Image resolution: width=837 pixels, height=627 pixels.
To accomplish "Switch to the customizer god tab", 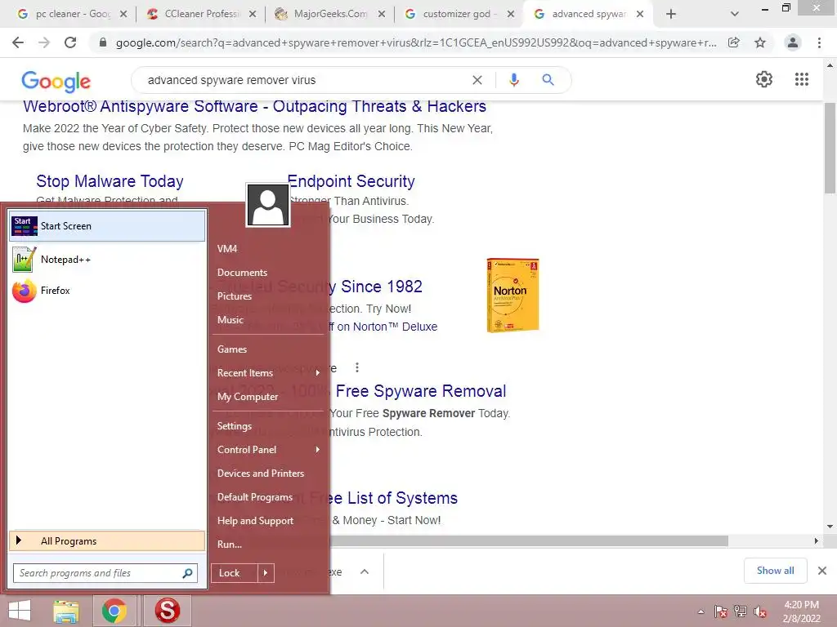I will pyautogui.click(x=459, y=14).
